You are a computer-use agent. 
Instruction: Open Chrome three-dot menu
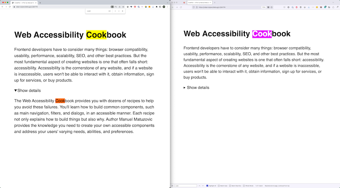(x=167, y=7)
